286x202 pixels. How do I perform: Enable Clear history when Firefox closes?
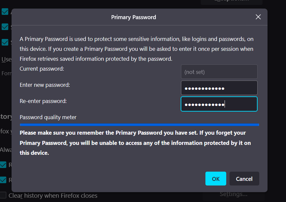(3, 195)
